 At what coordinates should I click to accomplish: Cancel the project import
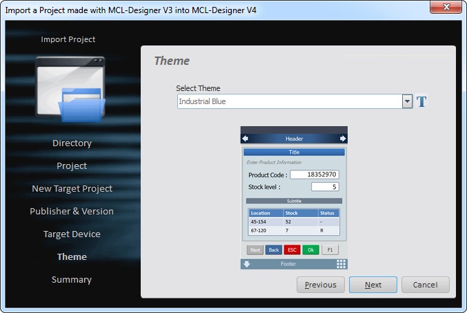tap(425, 285)
